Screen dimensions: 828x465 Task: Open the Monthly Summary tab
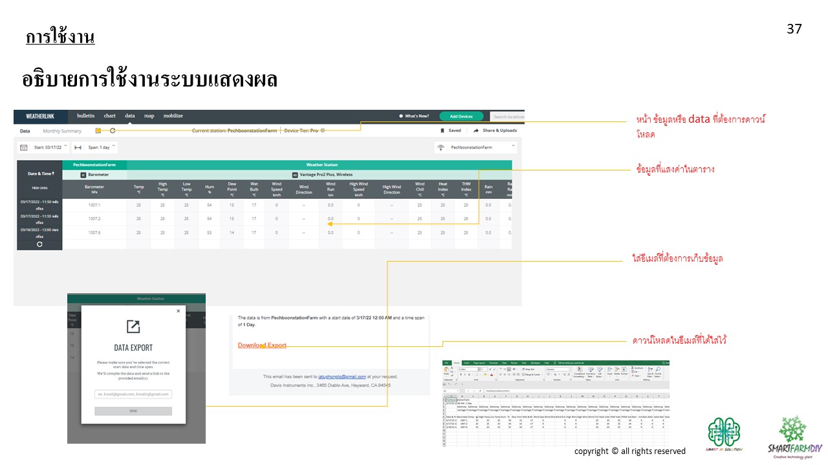[x=62, y=131]
